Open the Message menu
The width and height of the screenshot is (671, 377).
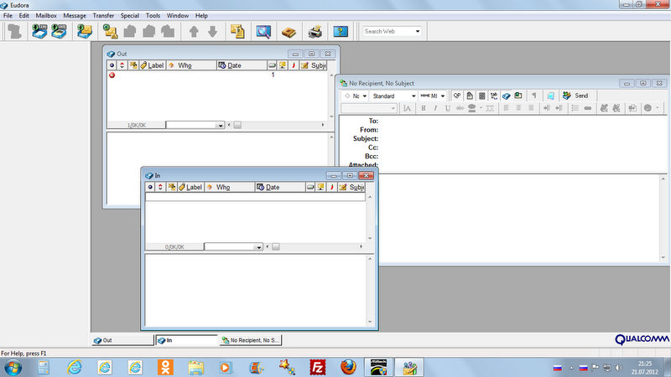[x=75, y=15]
